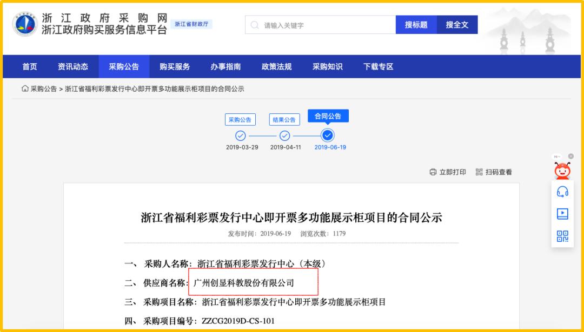Open the 下载专区 navigation menu
This screenshot has width=584, height=332.
pos(377,66)
